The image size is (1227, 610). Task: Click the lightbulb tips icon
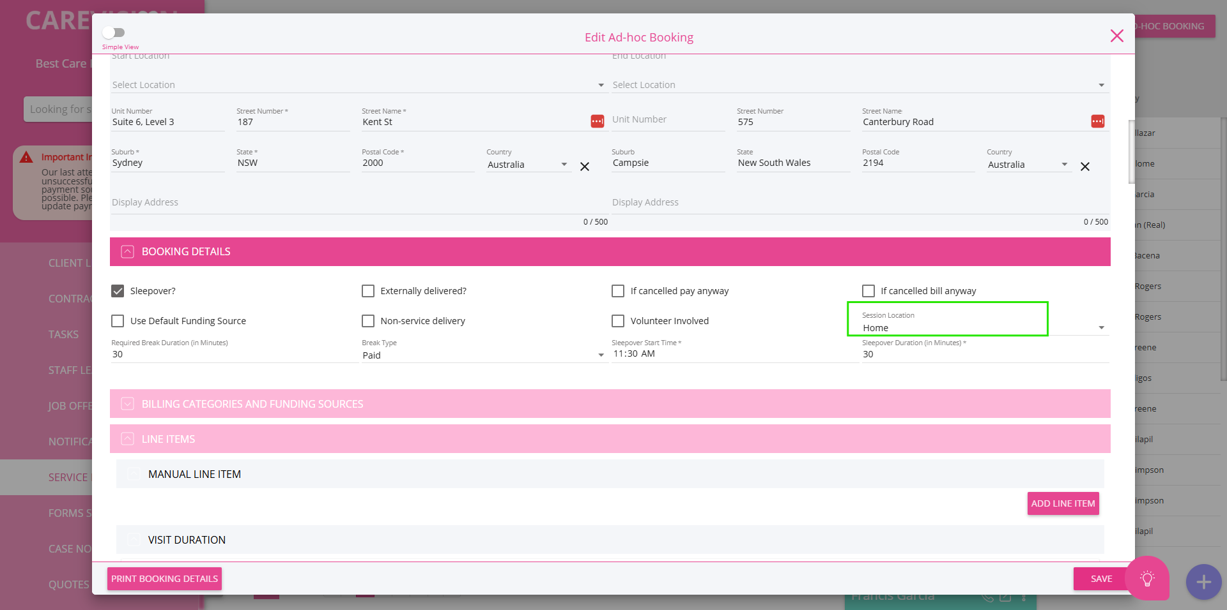(1147, 579)
